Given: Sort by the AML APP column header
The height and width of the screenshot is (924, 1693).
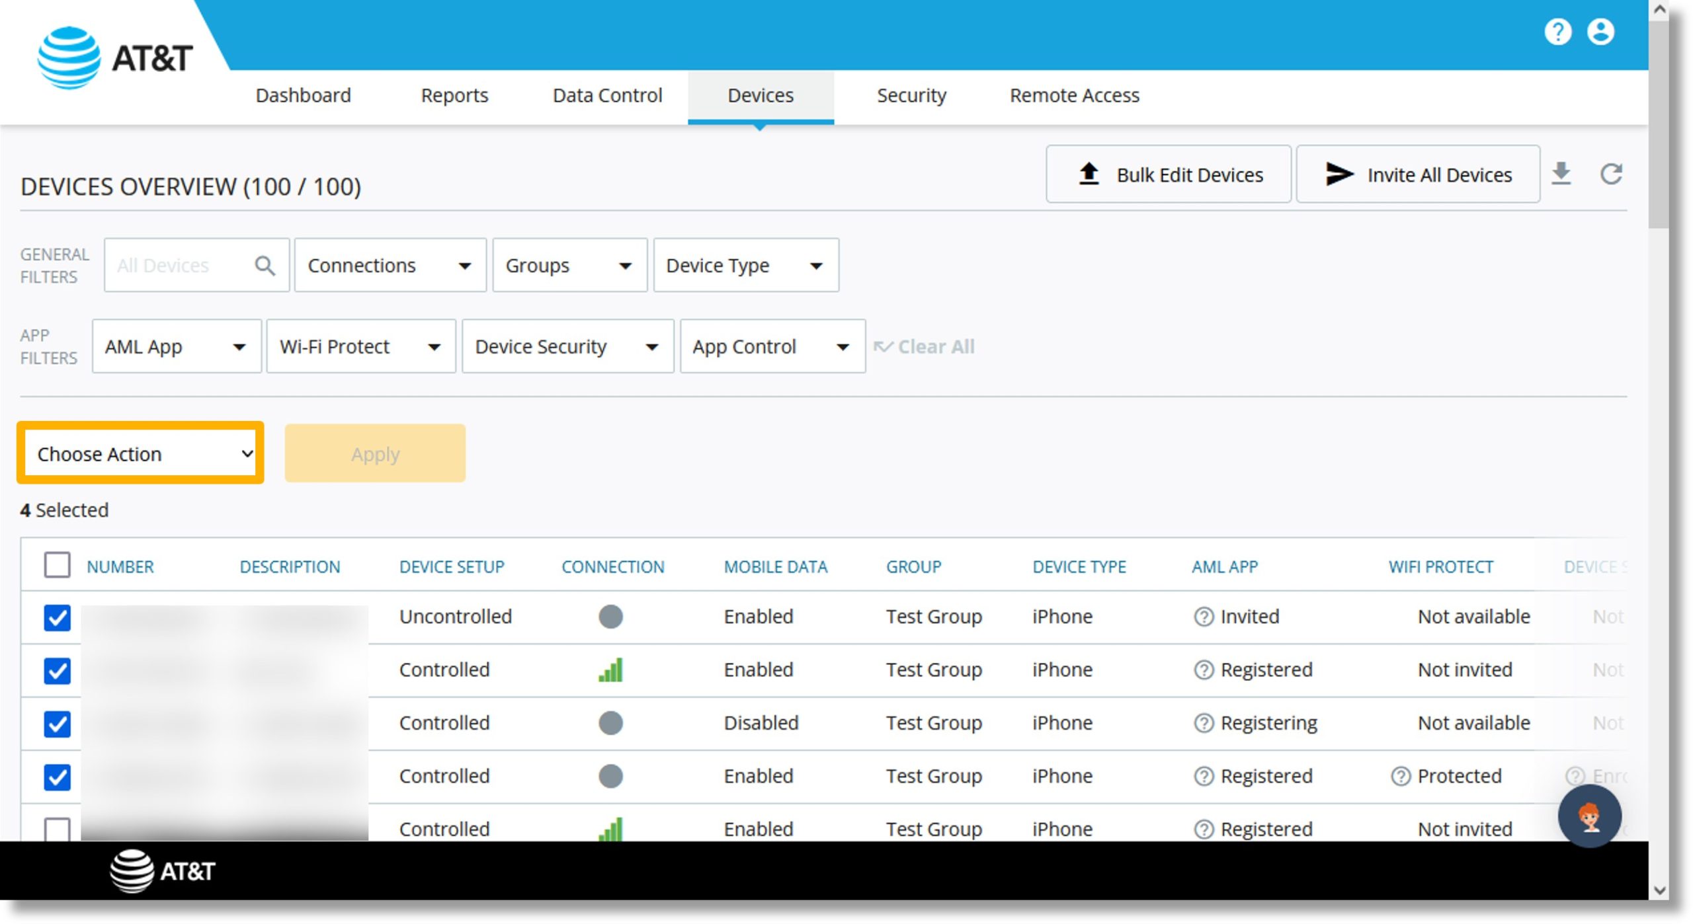Looking at the screenshot, I should point(1224,566).
